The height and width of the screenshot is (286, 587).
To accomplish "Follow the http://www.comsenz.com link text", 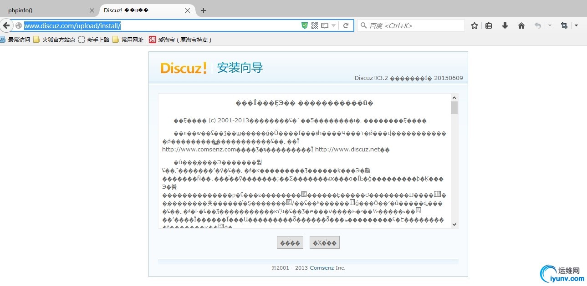I will (199, 150).
